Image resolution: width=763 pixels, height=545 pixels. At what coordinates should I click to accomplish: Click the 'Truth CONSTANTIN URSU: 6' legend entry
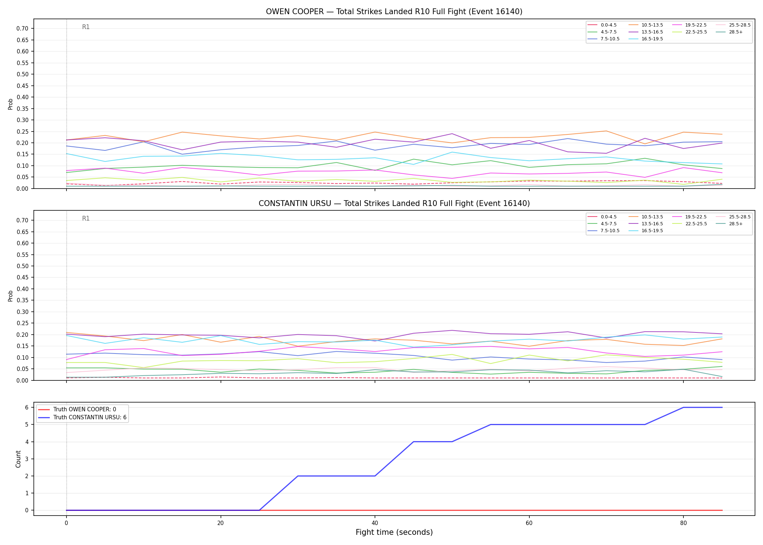(82, 417)
